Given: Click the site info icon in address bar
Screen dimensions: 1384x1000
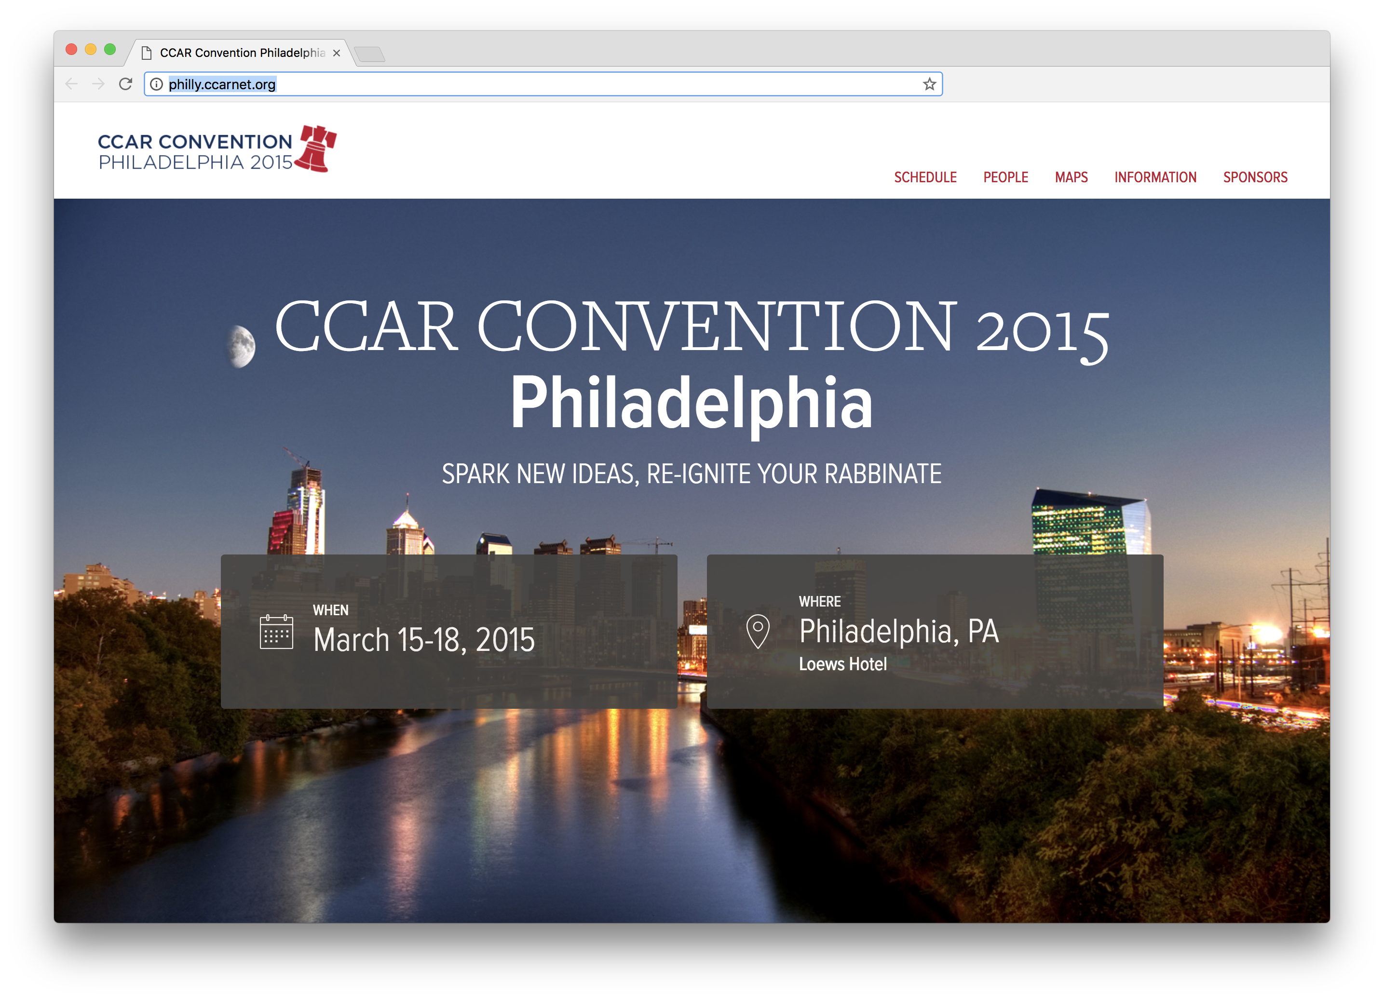Looking at the screenshot, I should (x=157, y=84).
